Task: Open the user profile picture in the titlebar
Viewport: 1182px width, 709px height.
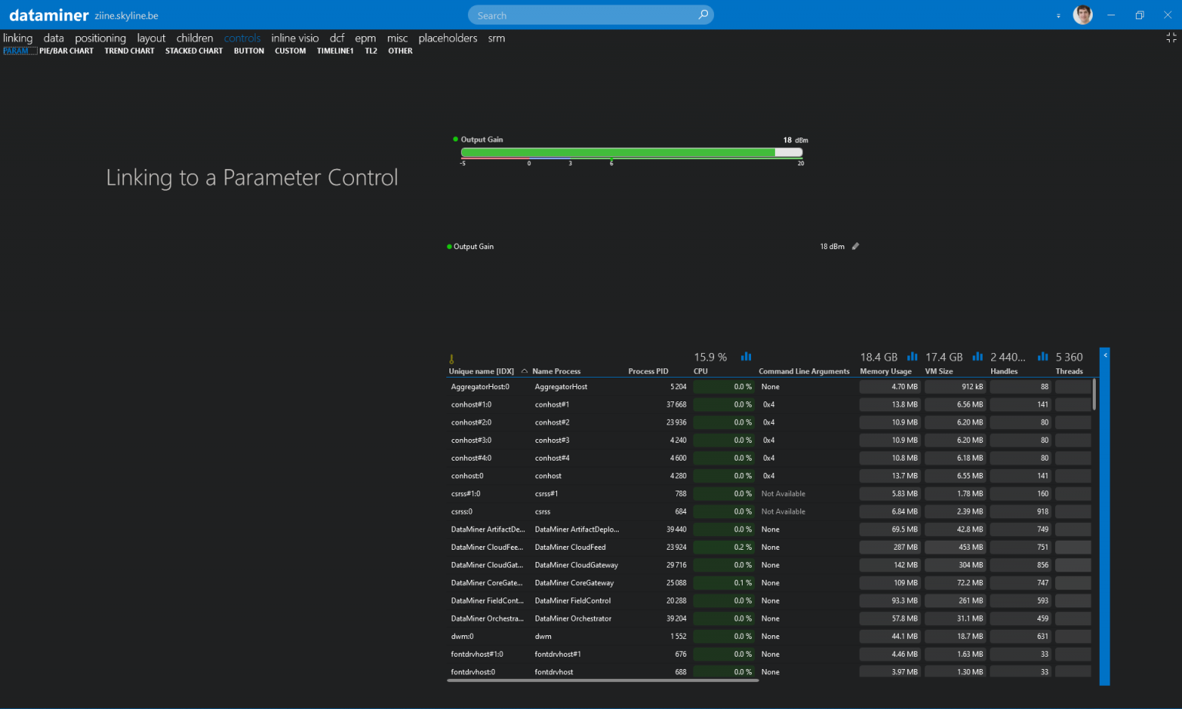Action: [1082, 14]
